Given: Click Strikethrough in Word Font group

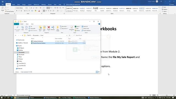Looking at the screenshot, I should [25, 11].
